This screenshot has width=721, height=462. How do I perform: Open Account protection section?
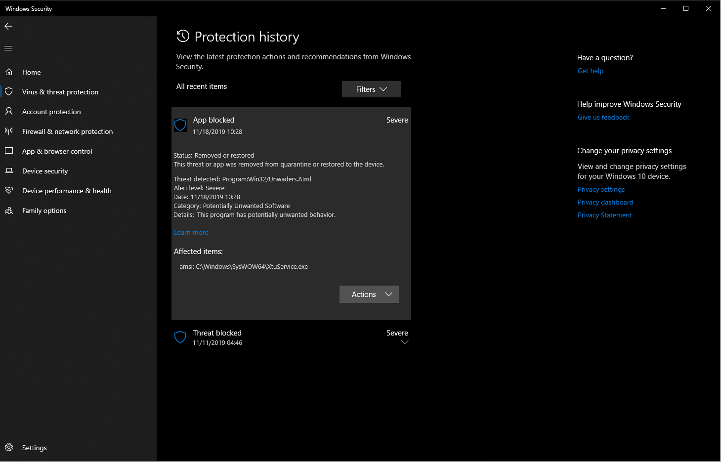click(x=78, y=112)
